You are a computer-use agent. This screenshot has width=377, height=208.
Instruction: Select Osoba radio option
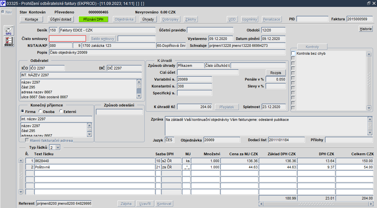[40, 111]
